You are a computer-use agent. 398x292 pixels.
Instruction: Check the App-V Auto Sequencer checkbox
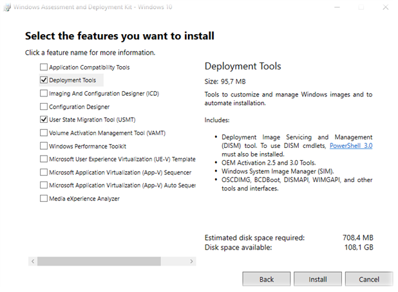point(44,185)
